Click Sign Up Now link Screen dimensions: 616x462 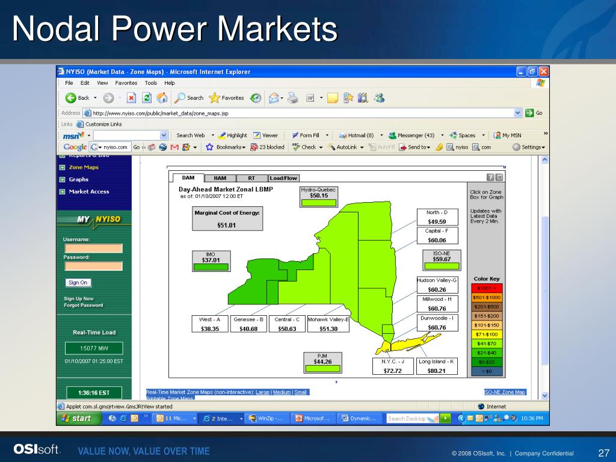click(x=79, y=298)
